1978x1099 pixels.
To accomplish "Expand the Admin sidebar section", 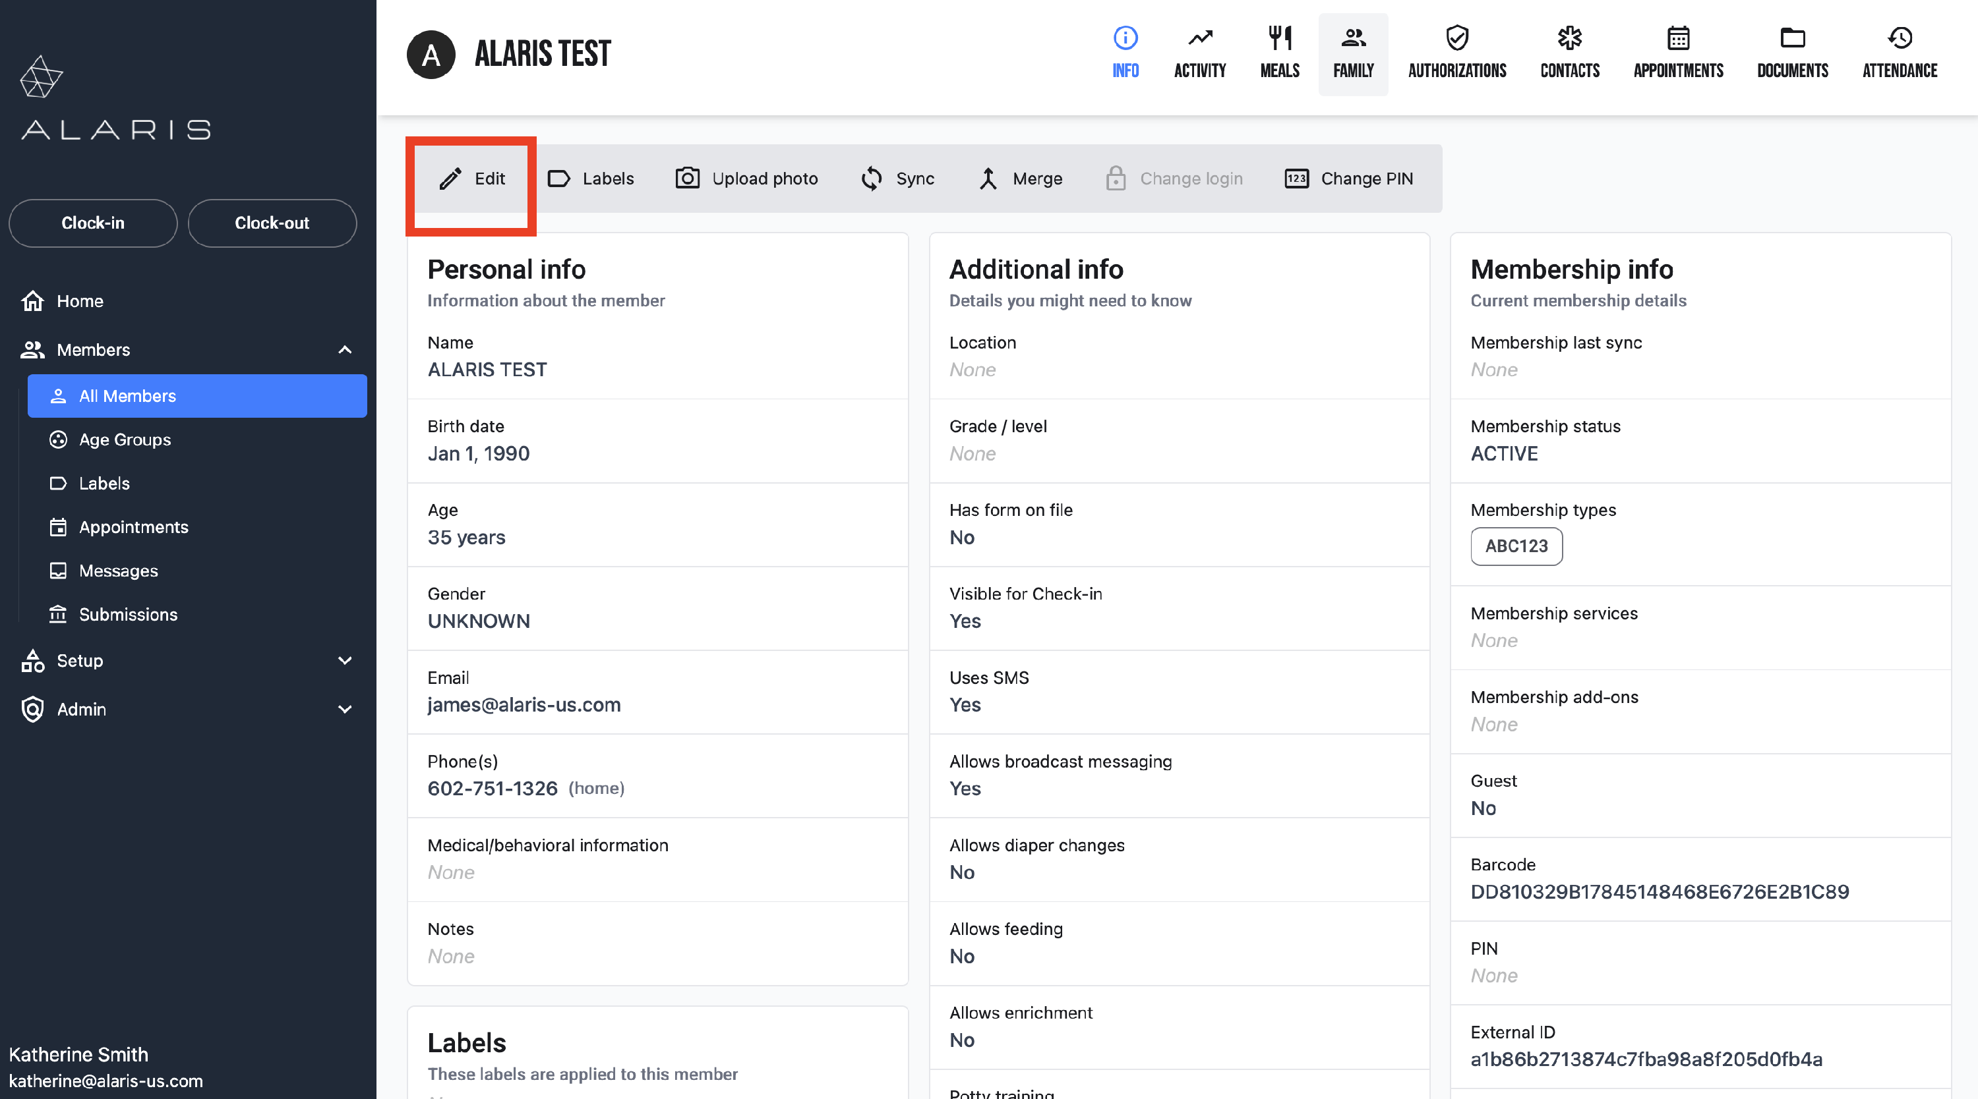I will click(x=345, y=709).
